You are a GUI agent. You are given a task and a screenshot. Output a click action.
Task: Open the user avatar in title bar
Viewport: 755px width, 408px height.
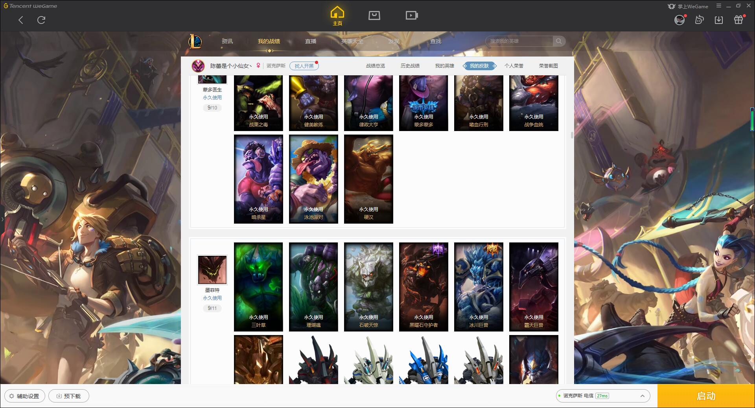(679, 20)
